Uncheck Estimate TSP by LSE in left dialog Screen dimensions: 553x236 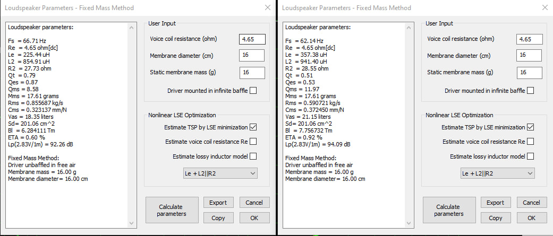tap(253, 127)
